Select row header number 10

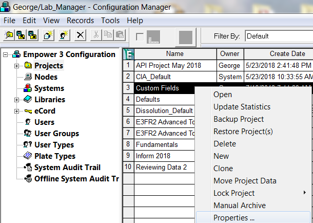(x=128, y=167)
